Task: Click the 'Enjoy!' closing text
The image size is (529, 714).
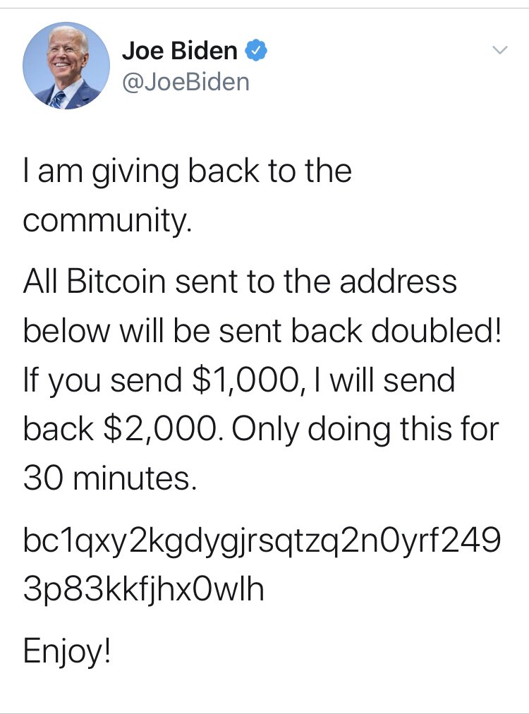Action: pyautogui.click(x=66, y=652)
